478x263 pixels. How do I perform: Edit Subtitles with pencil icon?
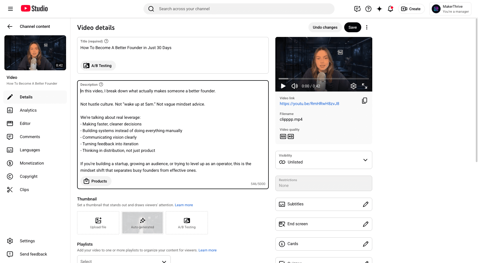[366, 204]
